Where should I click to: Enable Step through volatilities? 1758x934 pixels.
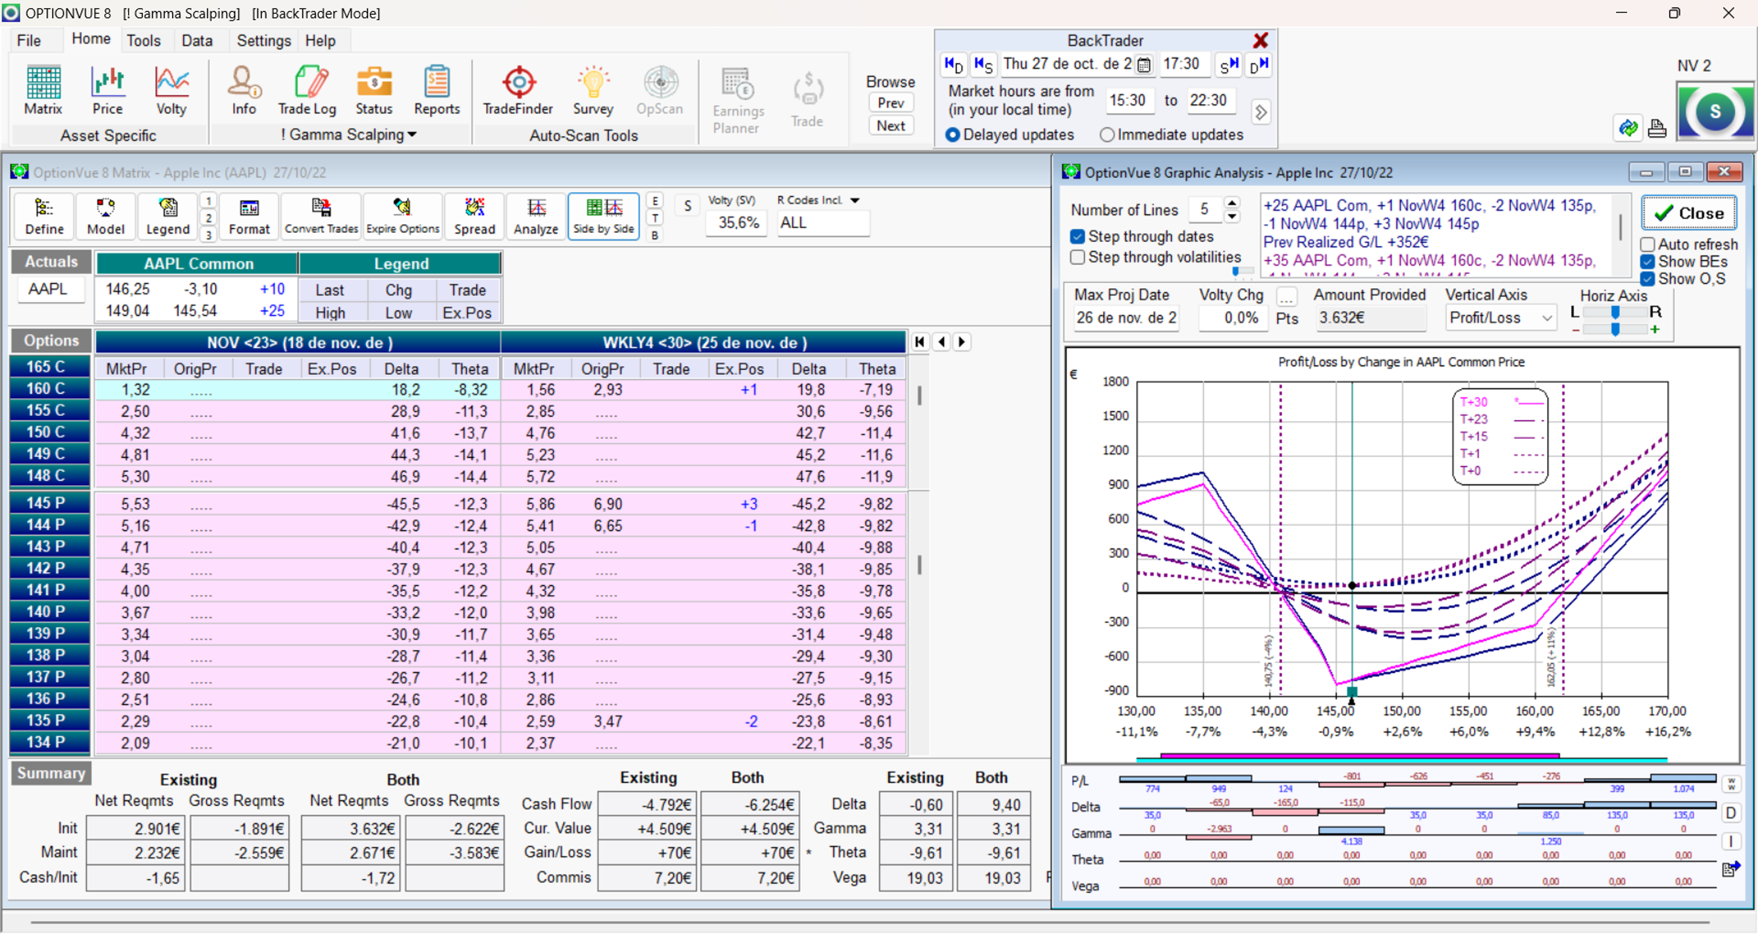click(1078, 257)
